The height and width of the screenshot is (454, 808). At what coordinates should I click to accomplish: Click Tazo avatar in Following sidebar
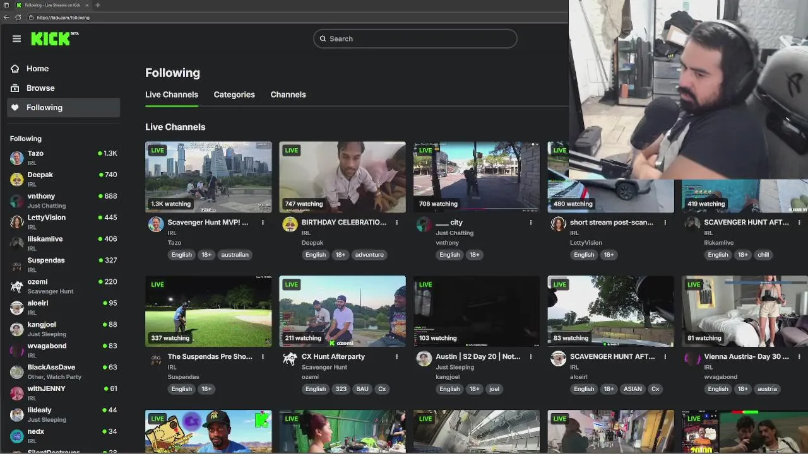click(x=17, y=158)
